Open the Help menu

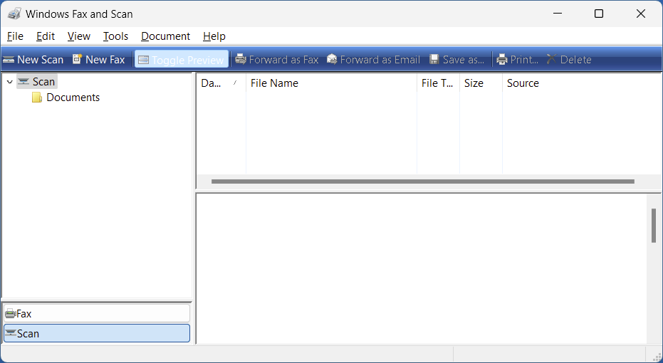pyautogui.click(x=214, y=36)
